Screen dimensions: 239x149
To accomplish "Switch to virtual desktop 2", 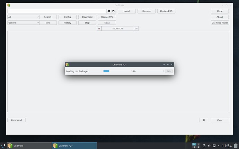I will click(198, 144).
